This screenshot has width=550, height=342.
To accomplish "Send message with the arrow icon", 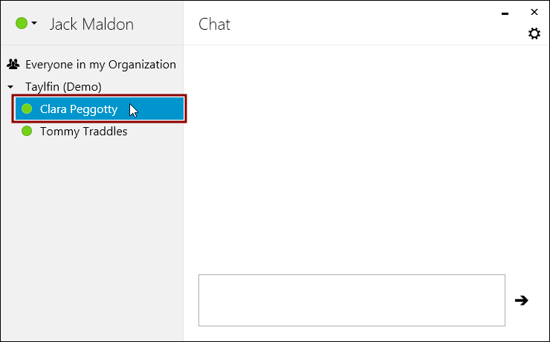I will tap(522, 300).
